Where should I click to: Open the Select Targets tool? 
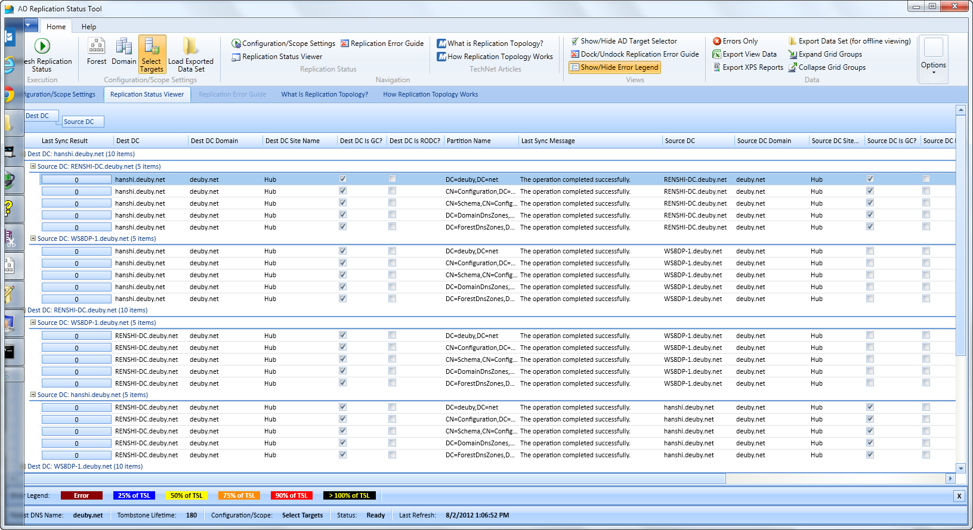152,54
